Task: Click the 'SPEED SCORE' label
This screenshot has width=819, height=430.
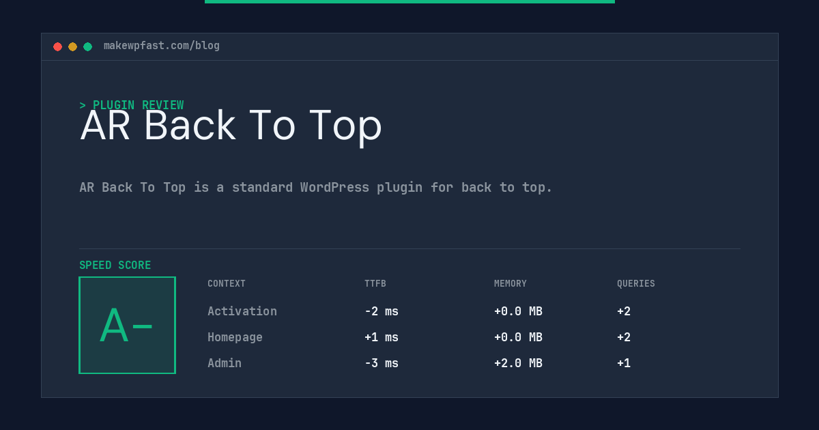Action: pos(115,266)
